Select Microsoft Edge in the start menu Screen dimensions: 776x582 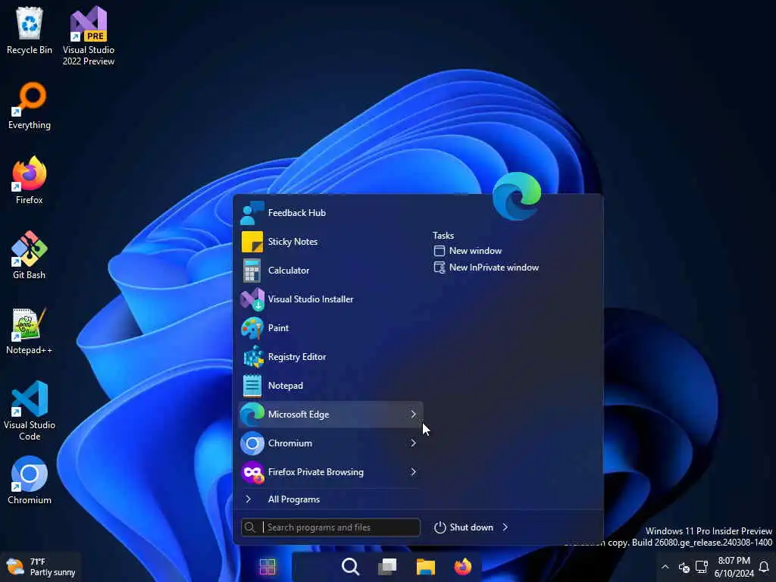(x=330, y=415)
